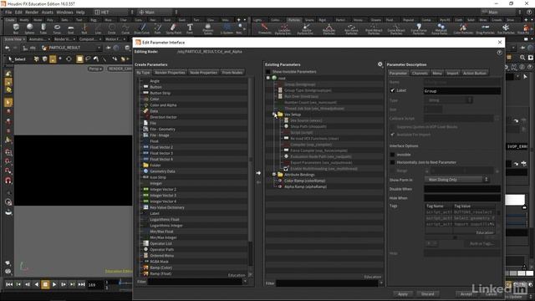Select the Path shelf tool
The height and width of the screenshot is (301, 535).
pos(157,29)
